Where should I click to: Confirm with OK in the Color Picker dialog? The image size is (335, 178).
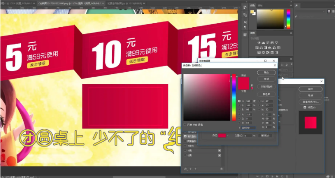point(266,73)
